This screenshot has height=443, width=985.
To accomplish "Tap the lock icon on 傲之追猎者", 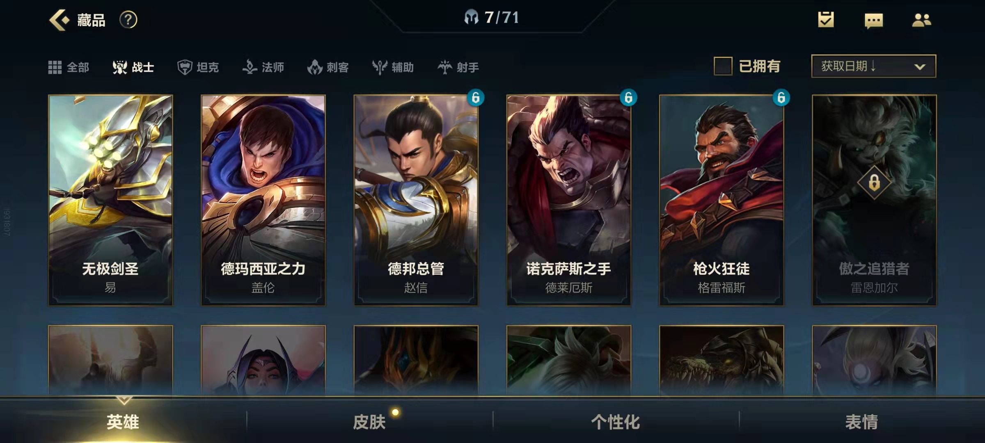I will [x=874, y=182].
